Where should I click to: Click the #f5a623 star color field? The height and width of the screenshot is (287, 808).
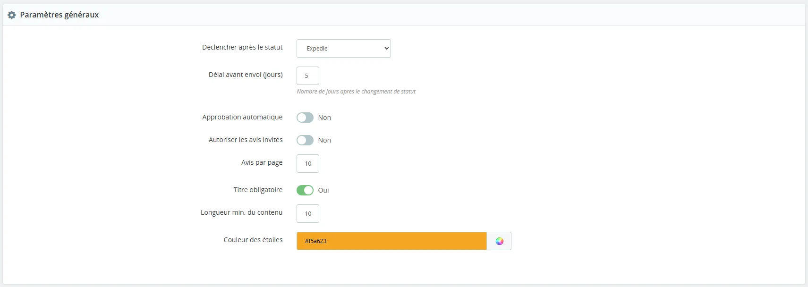point(391,241)
